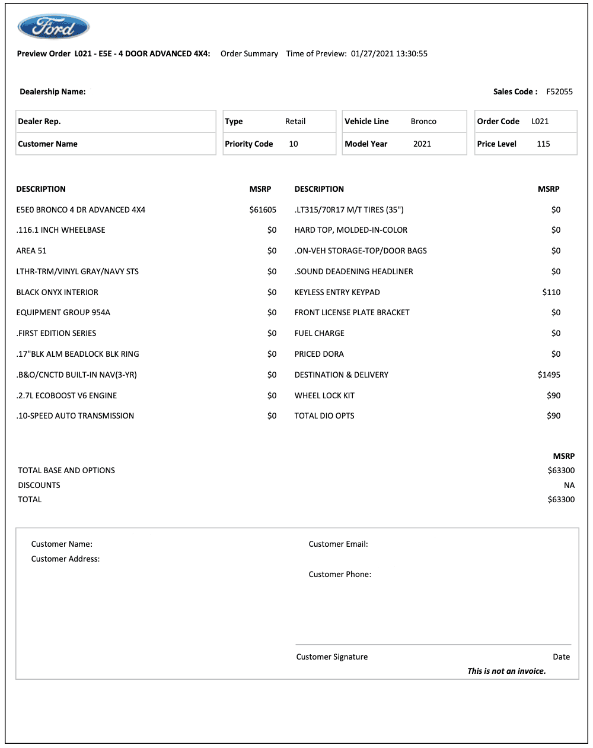This screenshot has height=748, width=593.
Task: Click the .10-SPEED AUTO TRANSMISSION line
Action: click(x=75, y=416)
